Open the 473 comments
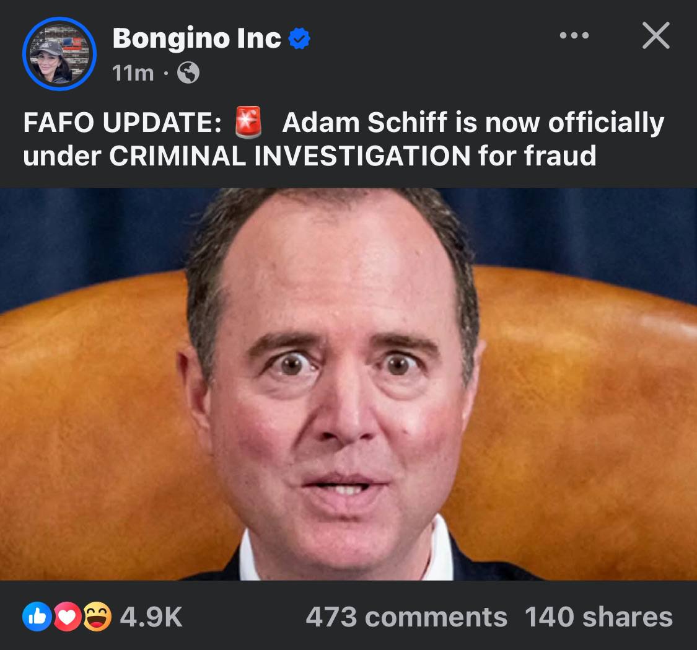697x650 pixels. 406,617
